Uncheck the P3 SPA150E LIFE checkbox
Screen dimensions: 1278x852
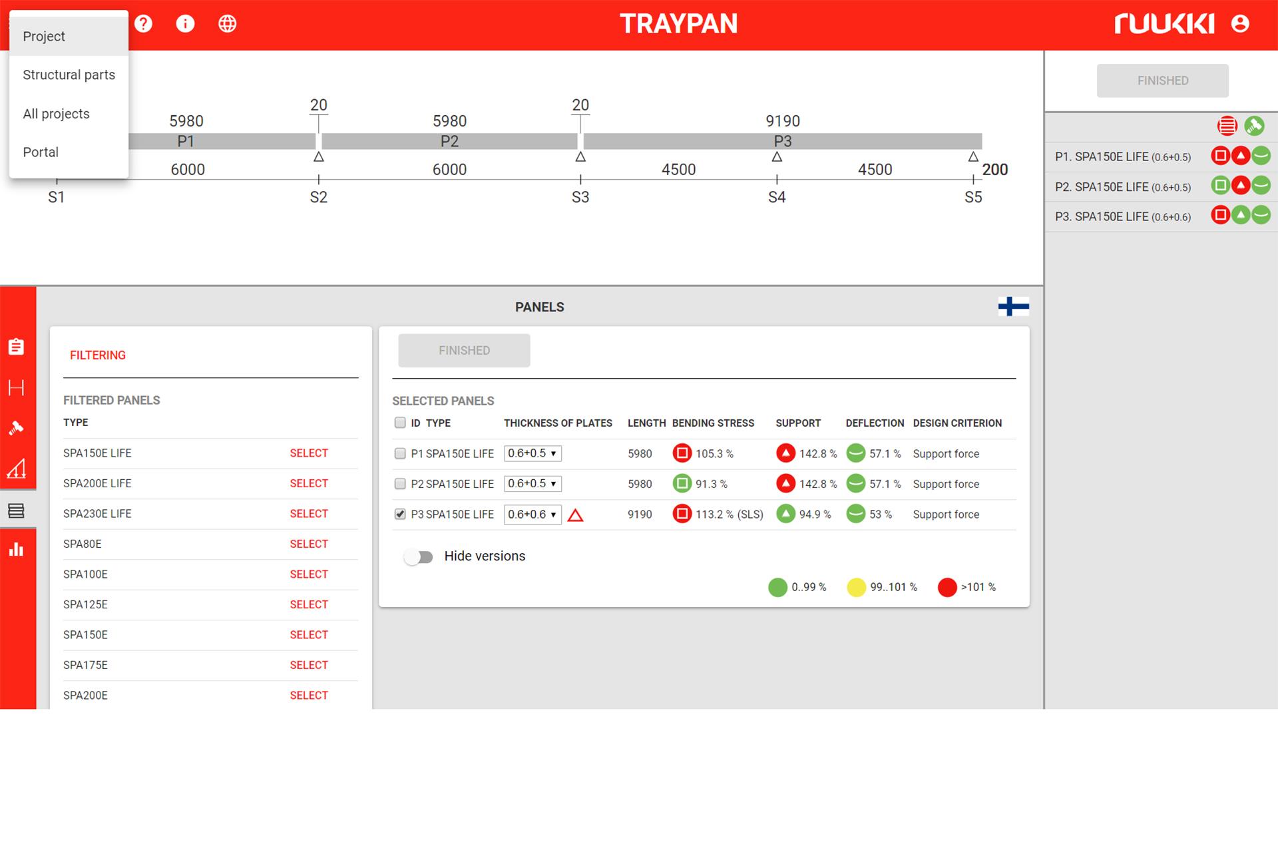tap(400, 514)
